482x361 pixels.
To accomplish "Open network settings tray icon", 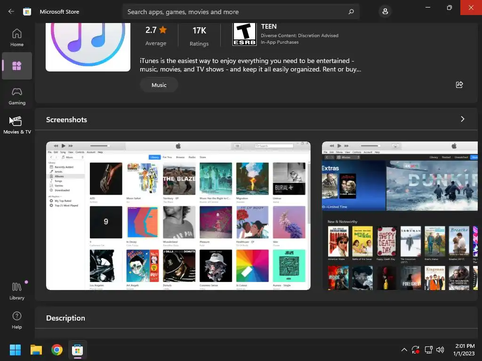I will coord(428,350).
